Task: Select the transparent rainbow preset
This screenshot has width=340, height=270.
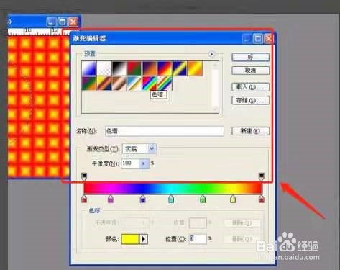Action: [165, 84]
